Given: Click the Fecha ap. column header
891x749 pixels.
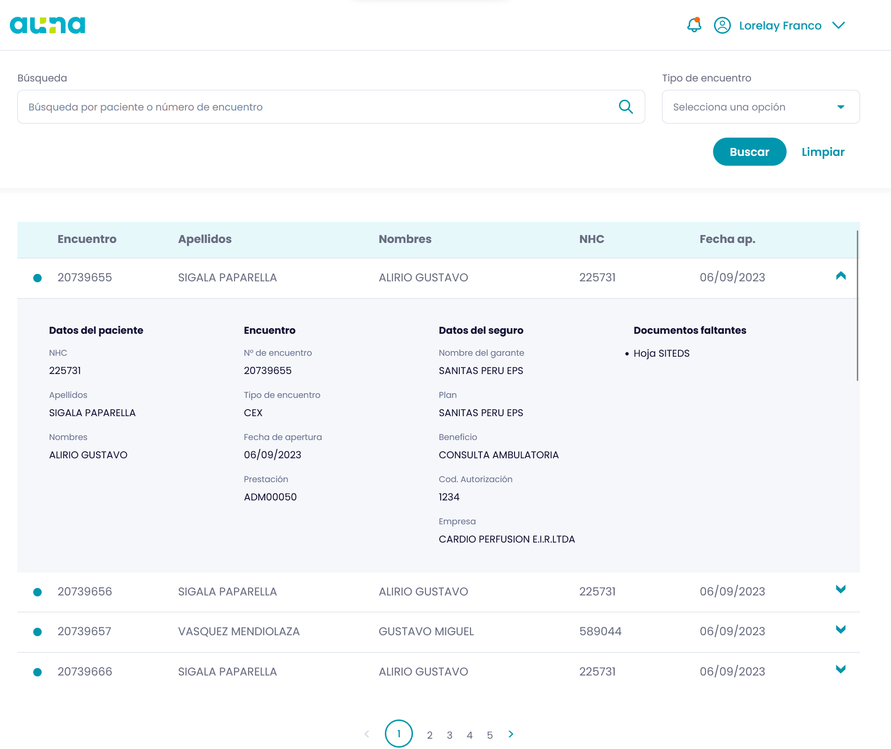Looking at the screenshot, I should coord(727,239).
